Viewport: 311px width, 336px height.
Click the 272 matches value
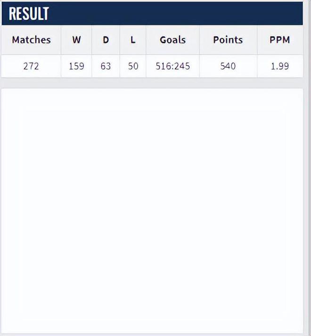tap(31, 66)
